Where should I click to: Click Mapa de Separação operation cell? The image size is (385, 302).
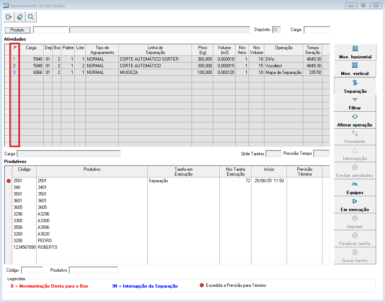(284, 72)
